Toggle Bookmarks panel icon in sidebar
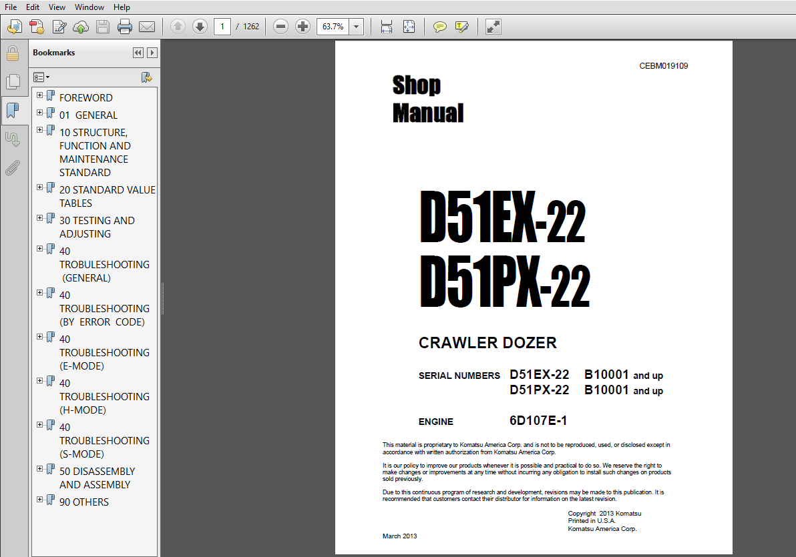Viewport: 796px width, 557px height. pos(13,110)
